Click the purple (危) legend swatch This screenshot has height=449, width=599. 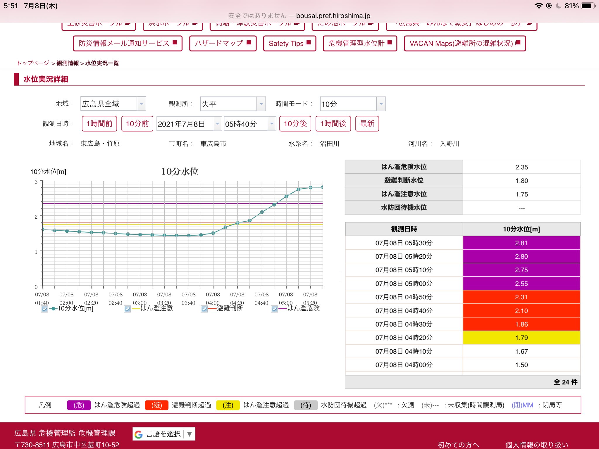[79, 405]
